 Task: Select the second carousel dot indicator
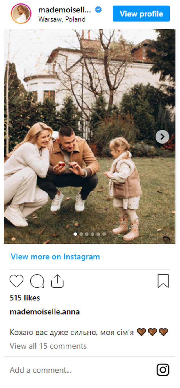pos(81,234)
